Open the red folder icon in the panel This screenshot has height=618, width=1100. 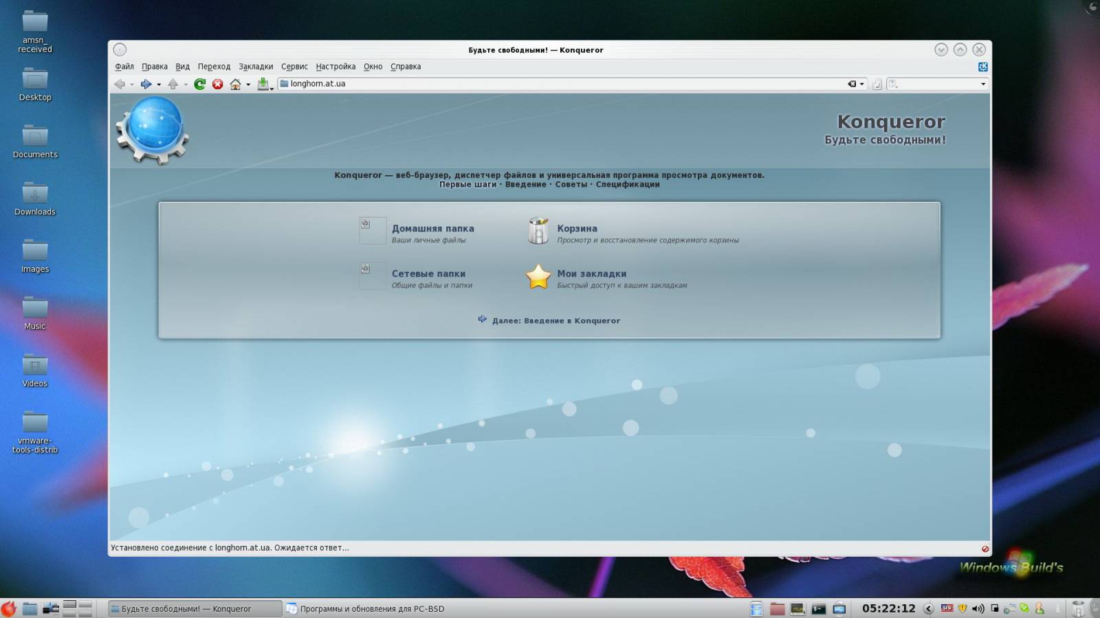778,608
